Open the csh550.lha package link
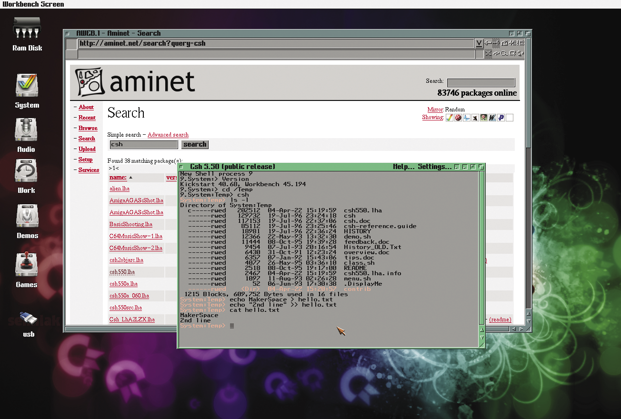The image size is (621, 419). (122, 272)
